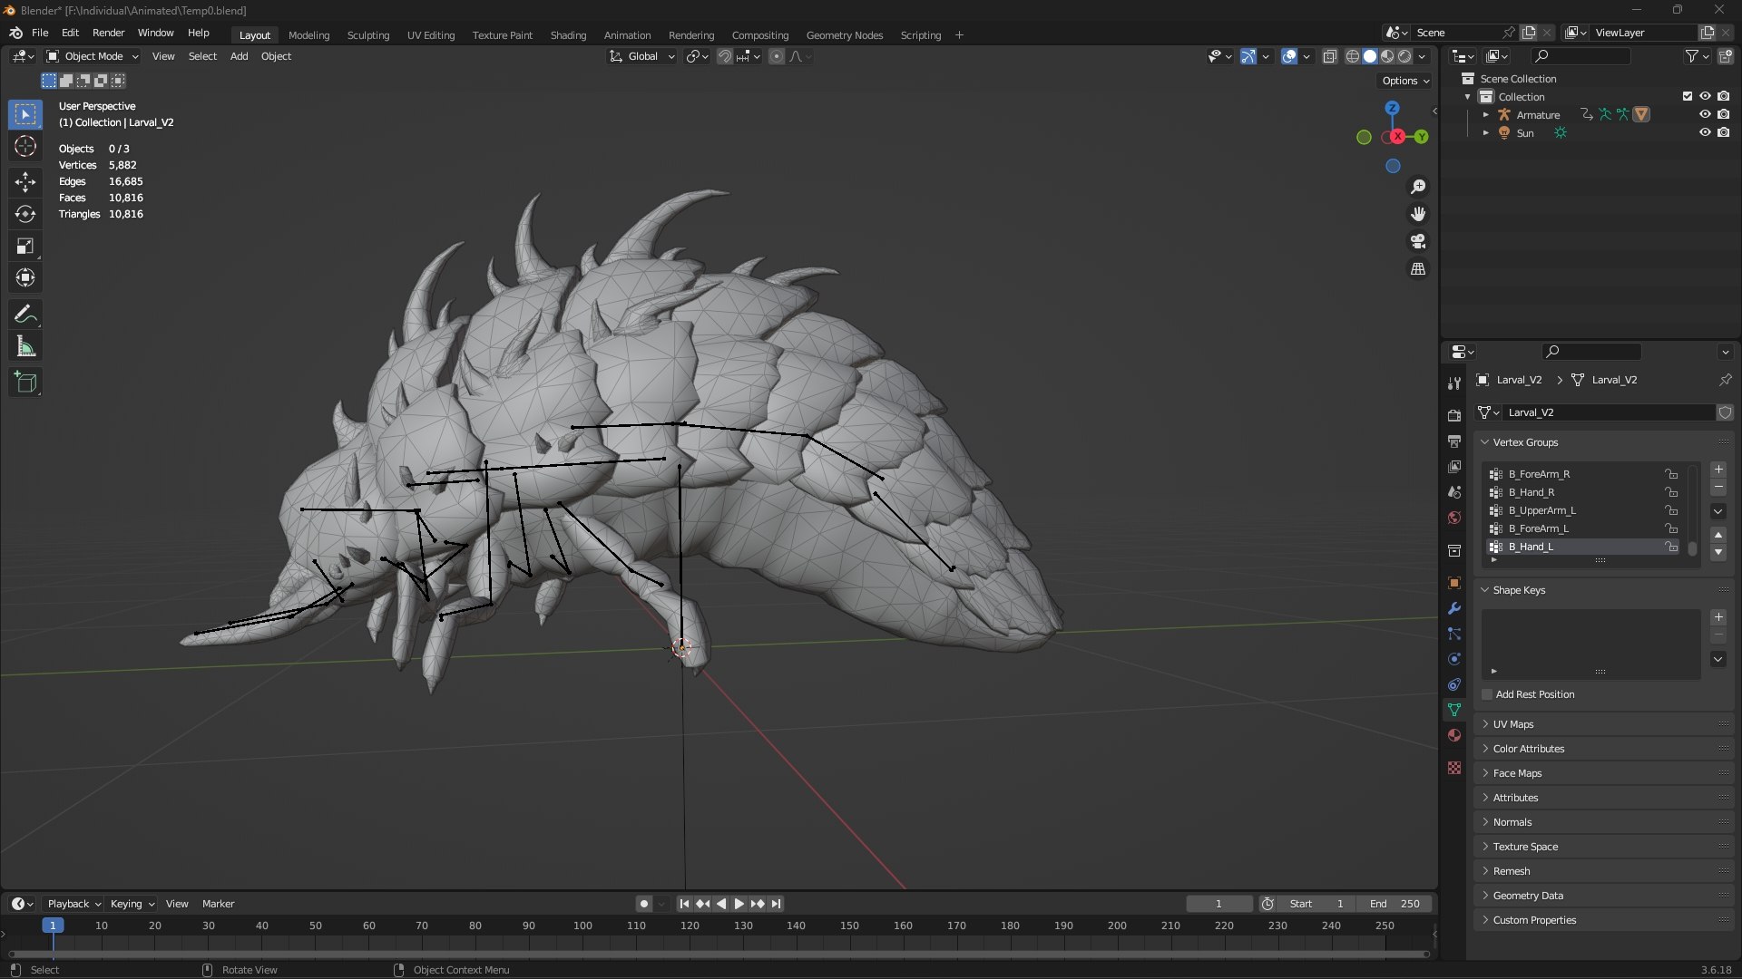This screenshot has width=1742, height=979.
Task: Open the Render menu
Action: coord(108,33)
